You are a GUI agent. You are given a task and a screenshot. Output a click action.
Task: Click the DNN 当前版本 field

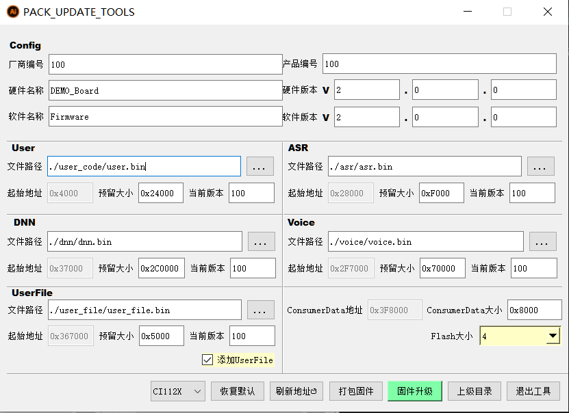pyautogui.click(x=253, y=268)
